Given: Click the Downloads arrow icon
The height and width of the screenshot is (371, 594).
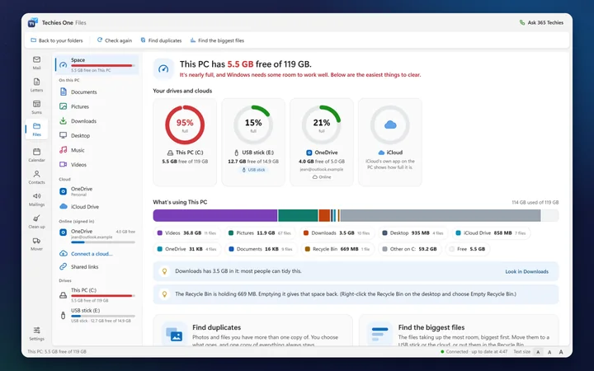Looking at the screenshot, I should pos(64,120).
